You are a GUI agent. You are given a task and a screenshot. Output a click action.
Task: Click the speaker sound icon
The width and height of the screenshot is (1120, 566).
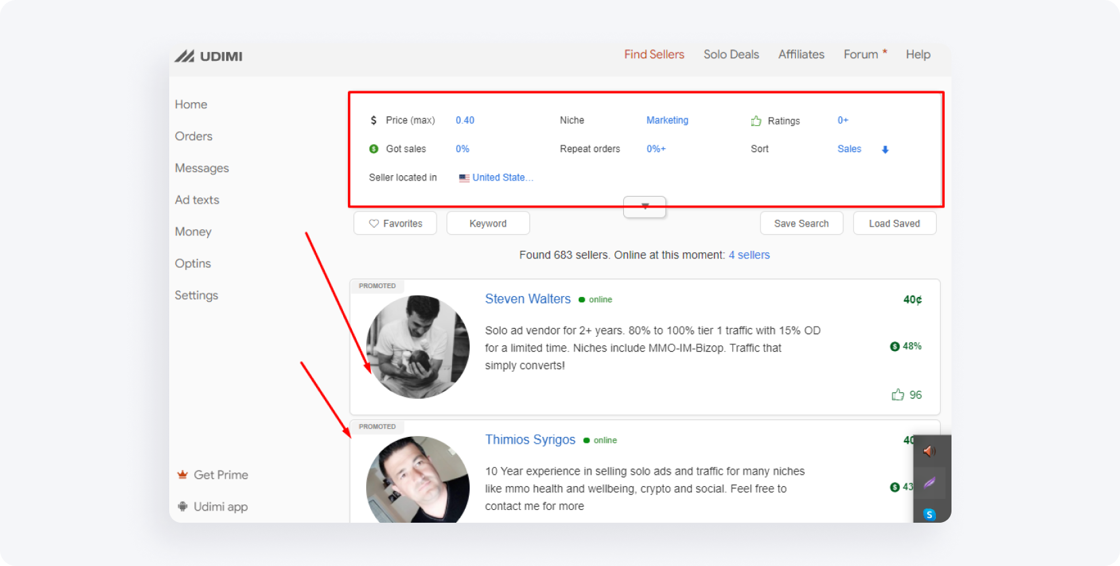(x=930, y=451)
